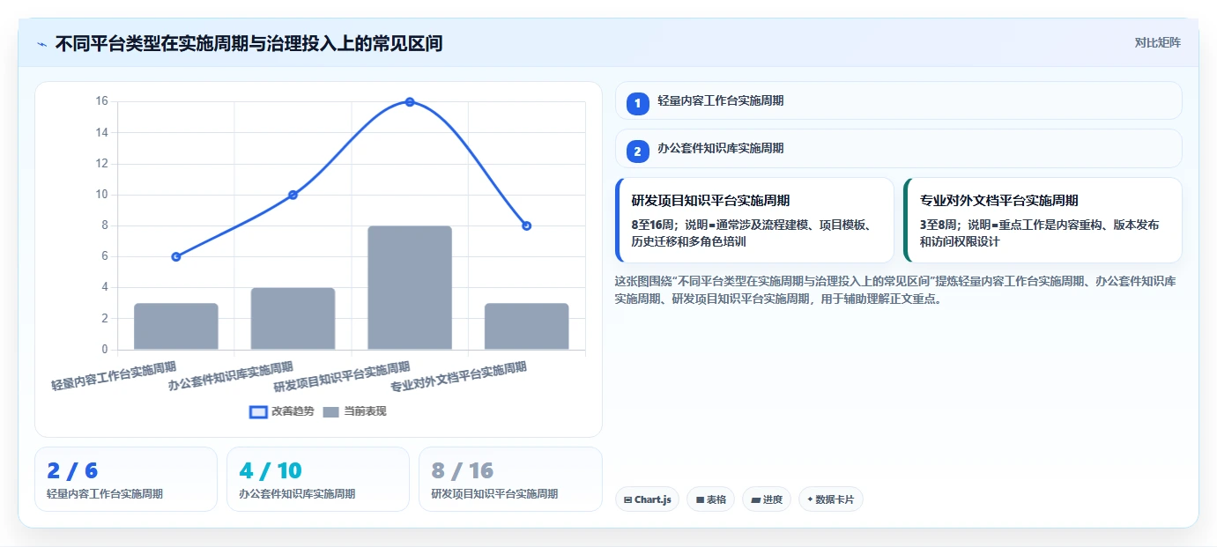The width and height of the screenshot is (1217, 547).
Task: Click the x-axis label 专业对外文档平台实施周期
Action: pos(458,377)
